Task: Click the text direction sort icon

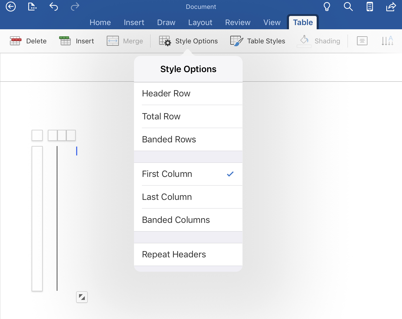Action: 387,41
